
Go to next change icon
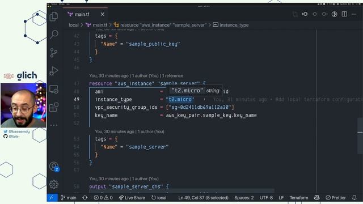pyautogui.click(x=324, y=14)
